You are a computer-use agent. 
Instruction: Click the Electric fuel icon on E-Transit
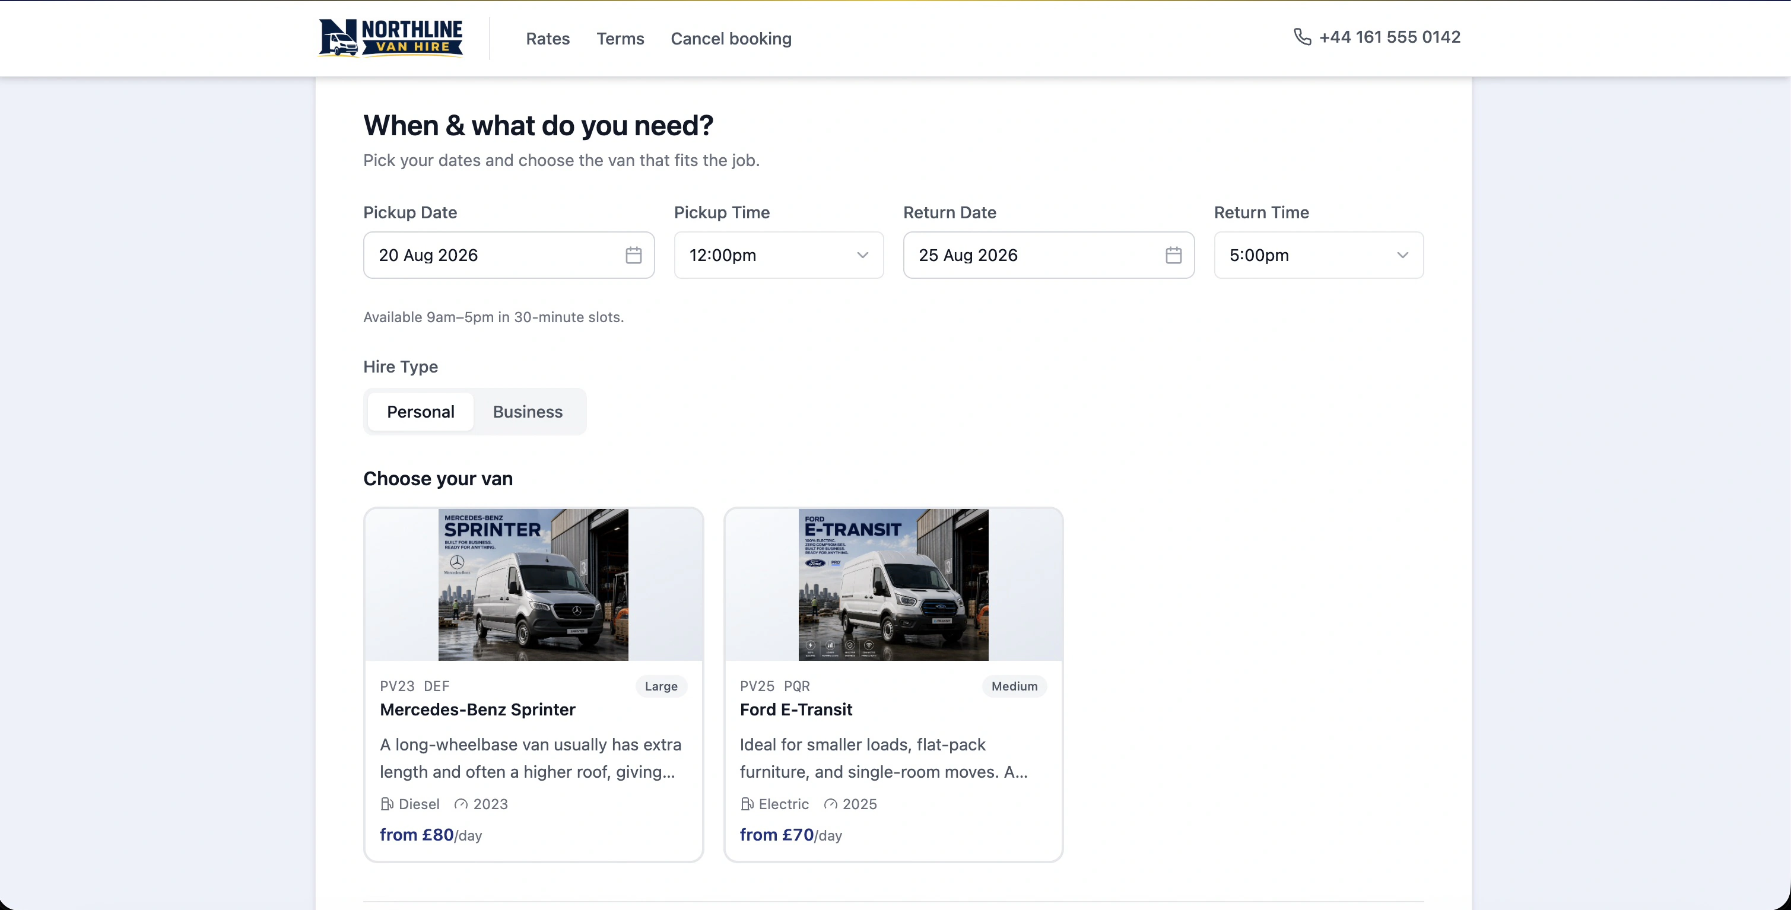coord(747,804)
